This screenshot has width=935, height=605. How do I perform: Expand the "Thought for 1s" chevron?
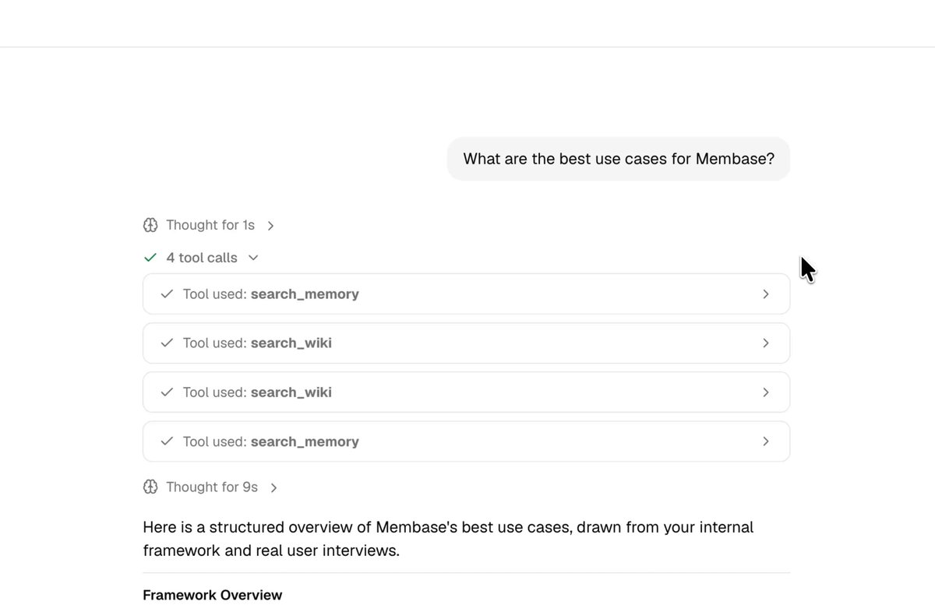coord(271,226)
